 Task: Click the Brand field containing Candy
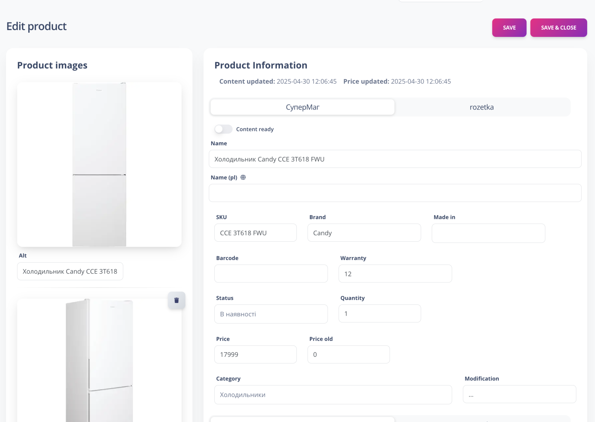[364, 233]
